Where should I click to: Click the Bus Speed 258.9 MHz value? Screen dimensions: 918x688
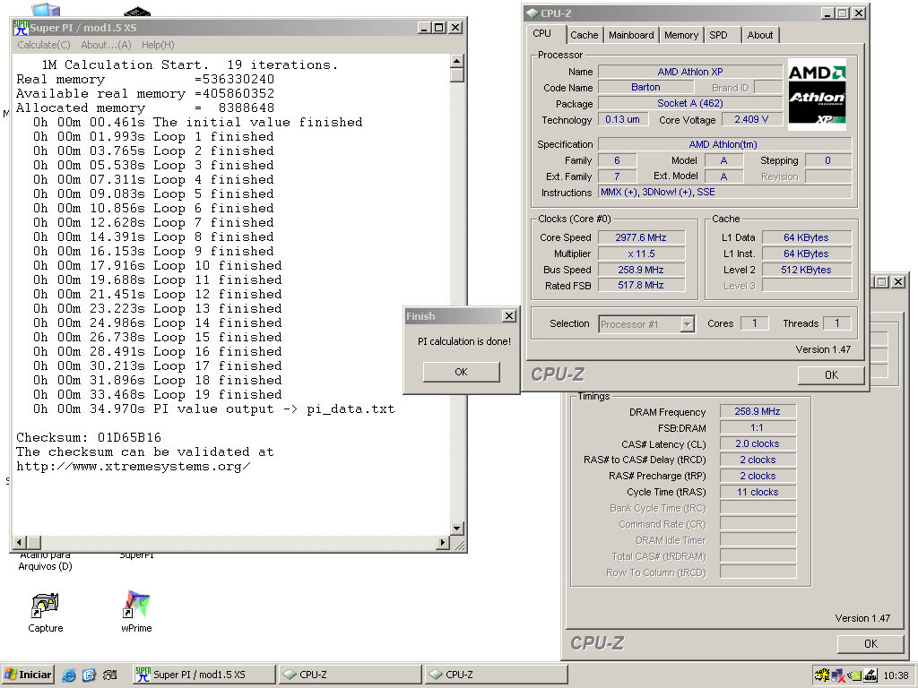(x=640, y=270)
